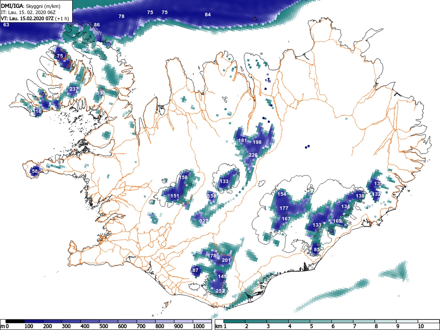Image resolution: width=440 pixels, height=330 pixels.
Task: Click the visibility value 58
Action: tap(35, 171)
